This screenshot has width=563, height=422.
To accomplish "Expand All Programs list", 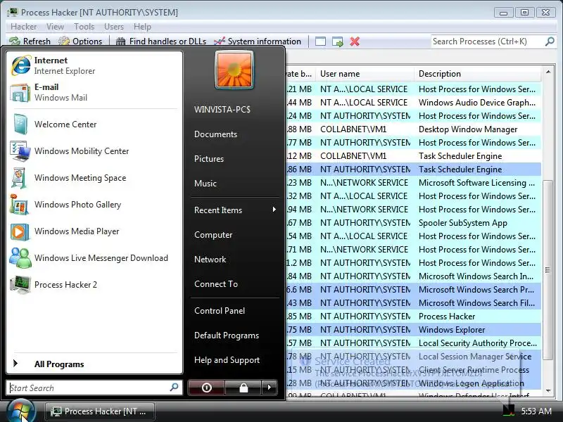I will pyautogui.click(x=94, y=364).
